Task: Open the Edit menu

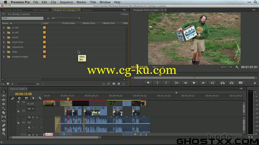Action: tap(44, 2)
